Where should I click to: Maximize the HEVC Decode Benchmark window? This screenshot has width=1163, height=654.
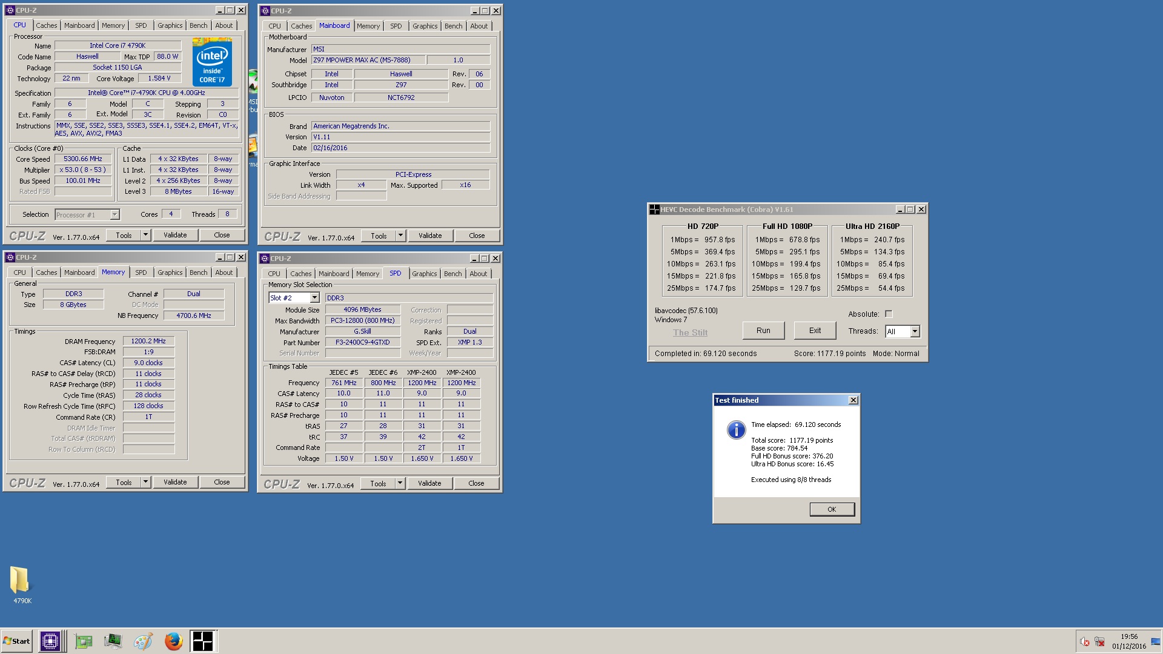tap(910, 210)
